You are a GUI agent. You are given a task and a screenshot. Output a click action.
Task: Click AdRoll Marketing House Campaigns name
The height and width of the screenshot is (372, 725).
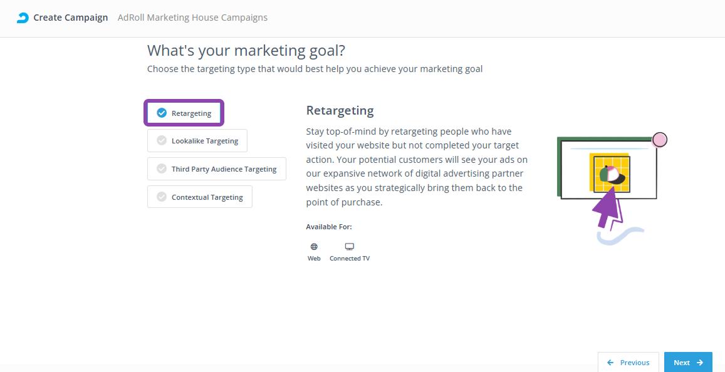[192, 18]
